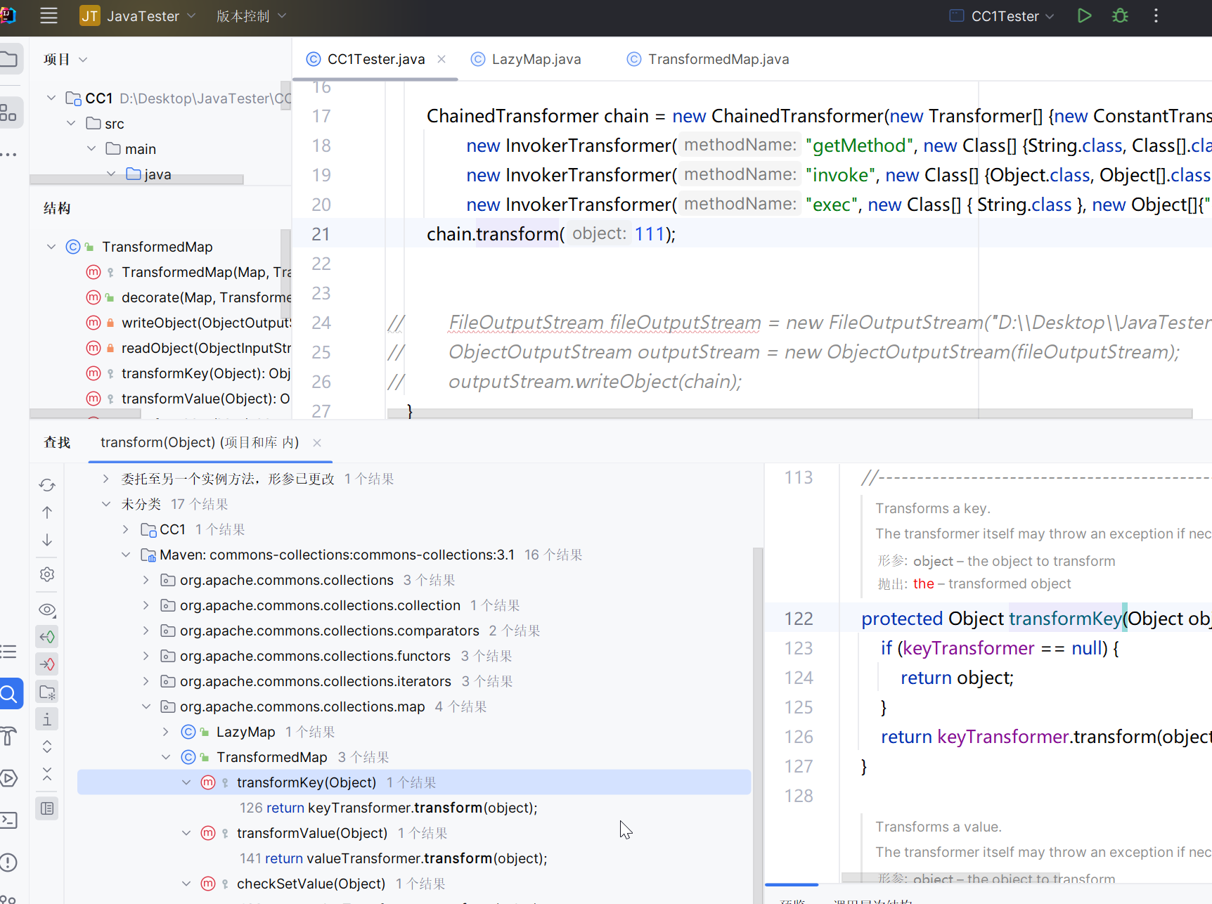Image resolution: width=1212 pixels, height=904 pixels.
Task: Rerun the find usages search
Action: coord(47,485)
